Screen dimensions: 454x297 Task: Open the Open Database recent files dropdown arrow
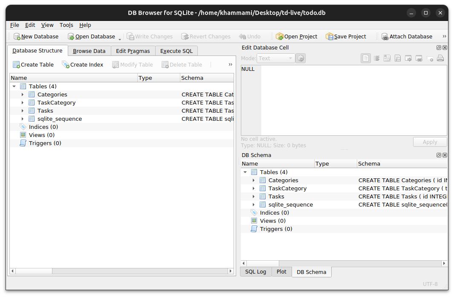[x=120, y=39]
